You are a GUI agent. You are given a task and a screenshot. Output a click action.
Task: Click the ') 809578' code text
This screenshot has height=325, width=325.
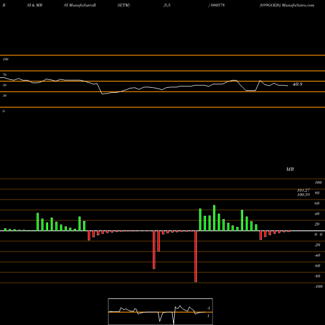click(x=216, y=5)
